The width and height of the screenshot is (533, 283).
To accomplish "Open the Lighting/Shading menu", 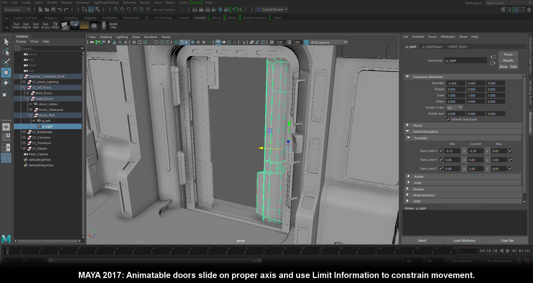I will tap(106, 2).
